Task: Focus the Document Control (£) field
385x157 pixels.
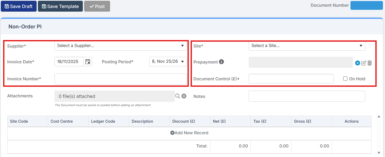Action: click(x=291, y=79)
